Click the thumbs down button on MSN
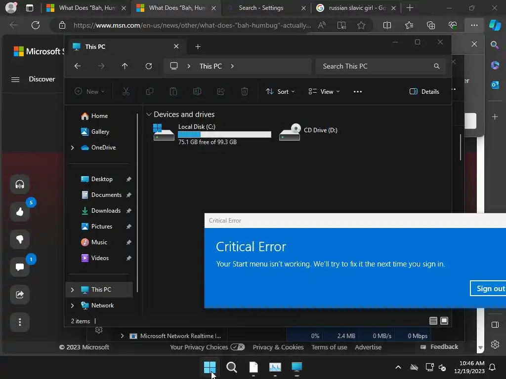 point(20,239)
